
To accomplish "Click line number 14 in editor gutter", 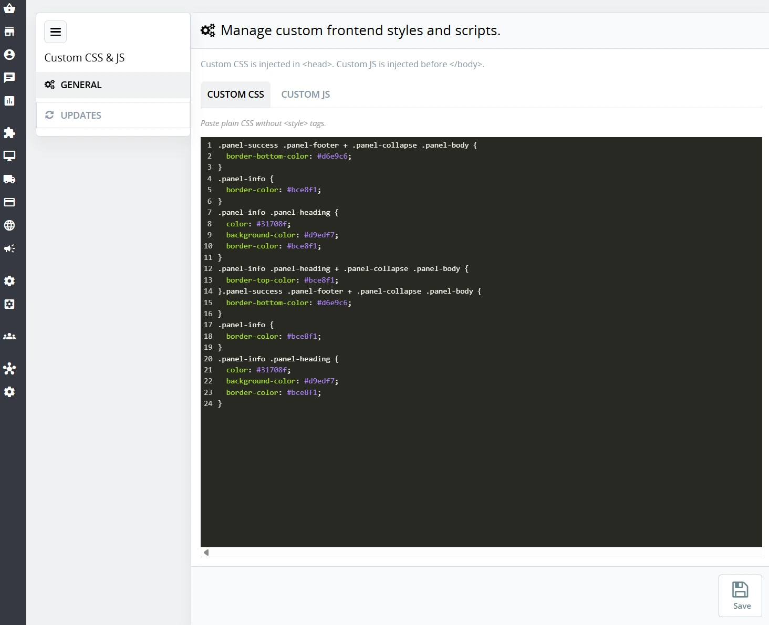I will 208,291.
